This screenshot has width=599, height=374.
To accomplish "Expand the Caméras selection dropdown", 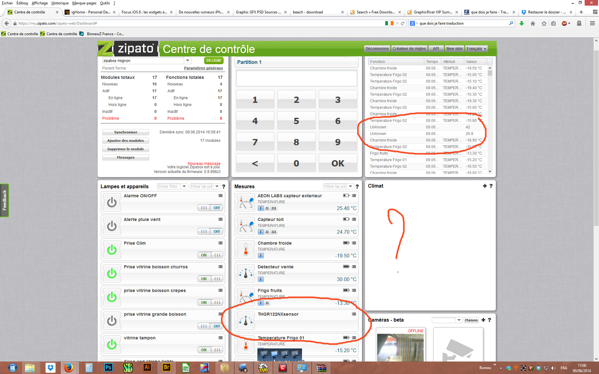I will click(x=459, y=320).
